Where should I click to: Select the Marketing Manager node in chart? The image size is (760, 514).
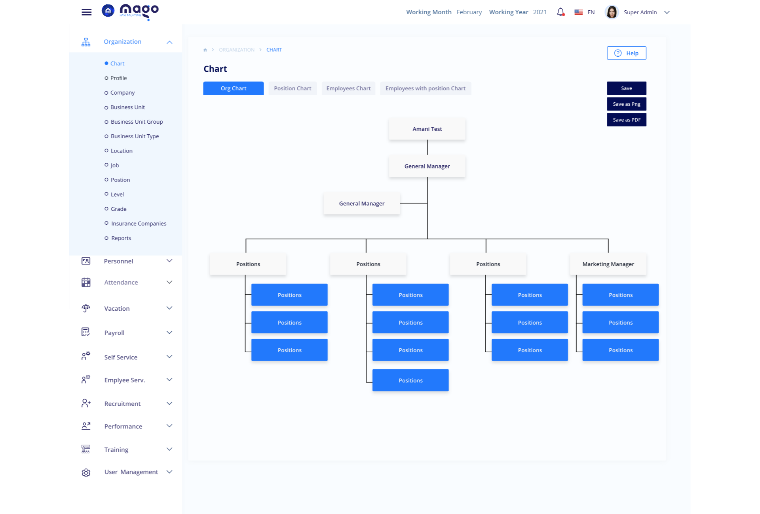608,264
